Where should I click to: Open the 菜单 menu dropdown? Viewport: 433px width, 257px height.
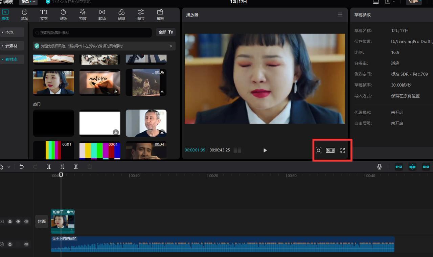(28, 2)
